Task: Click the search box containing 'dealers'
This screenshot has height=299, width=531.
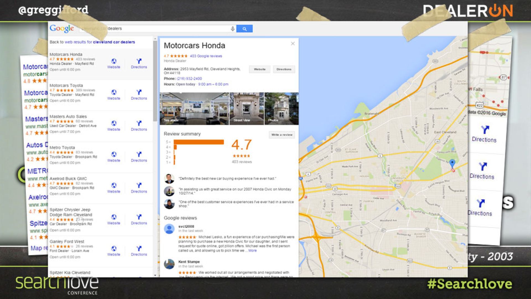Action: pyautogui.click(x=158, y=29)
